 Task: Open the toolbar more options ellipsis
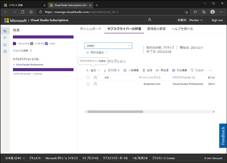point(210,70)
